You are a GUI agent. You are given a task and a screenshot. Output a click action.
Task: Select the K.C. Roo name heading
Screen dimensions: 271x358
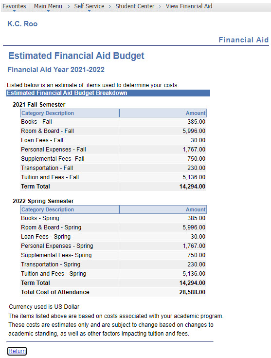(x=22, y=24)
